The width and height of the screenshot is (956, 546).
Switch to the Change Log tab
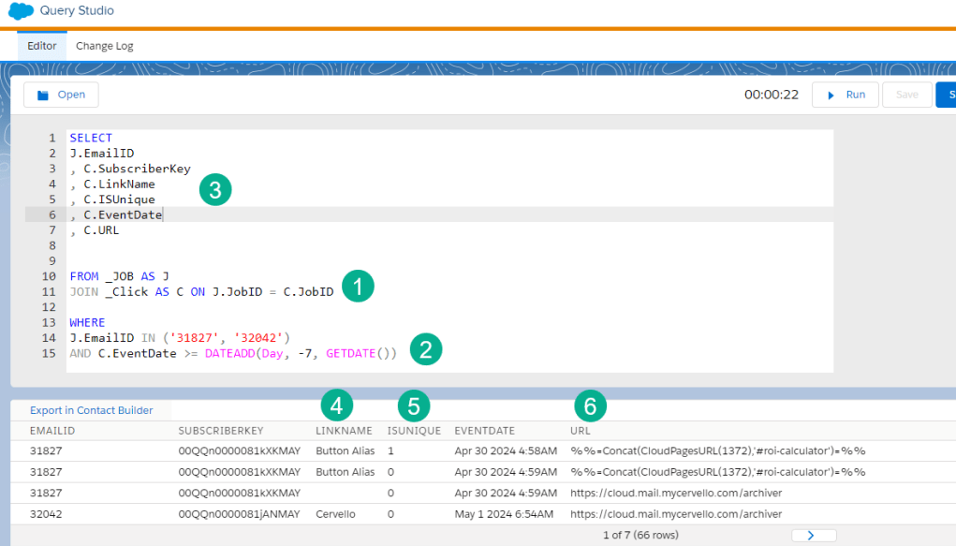(x=104, y=45)
